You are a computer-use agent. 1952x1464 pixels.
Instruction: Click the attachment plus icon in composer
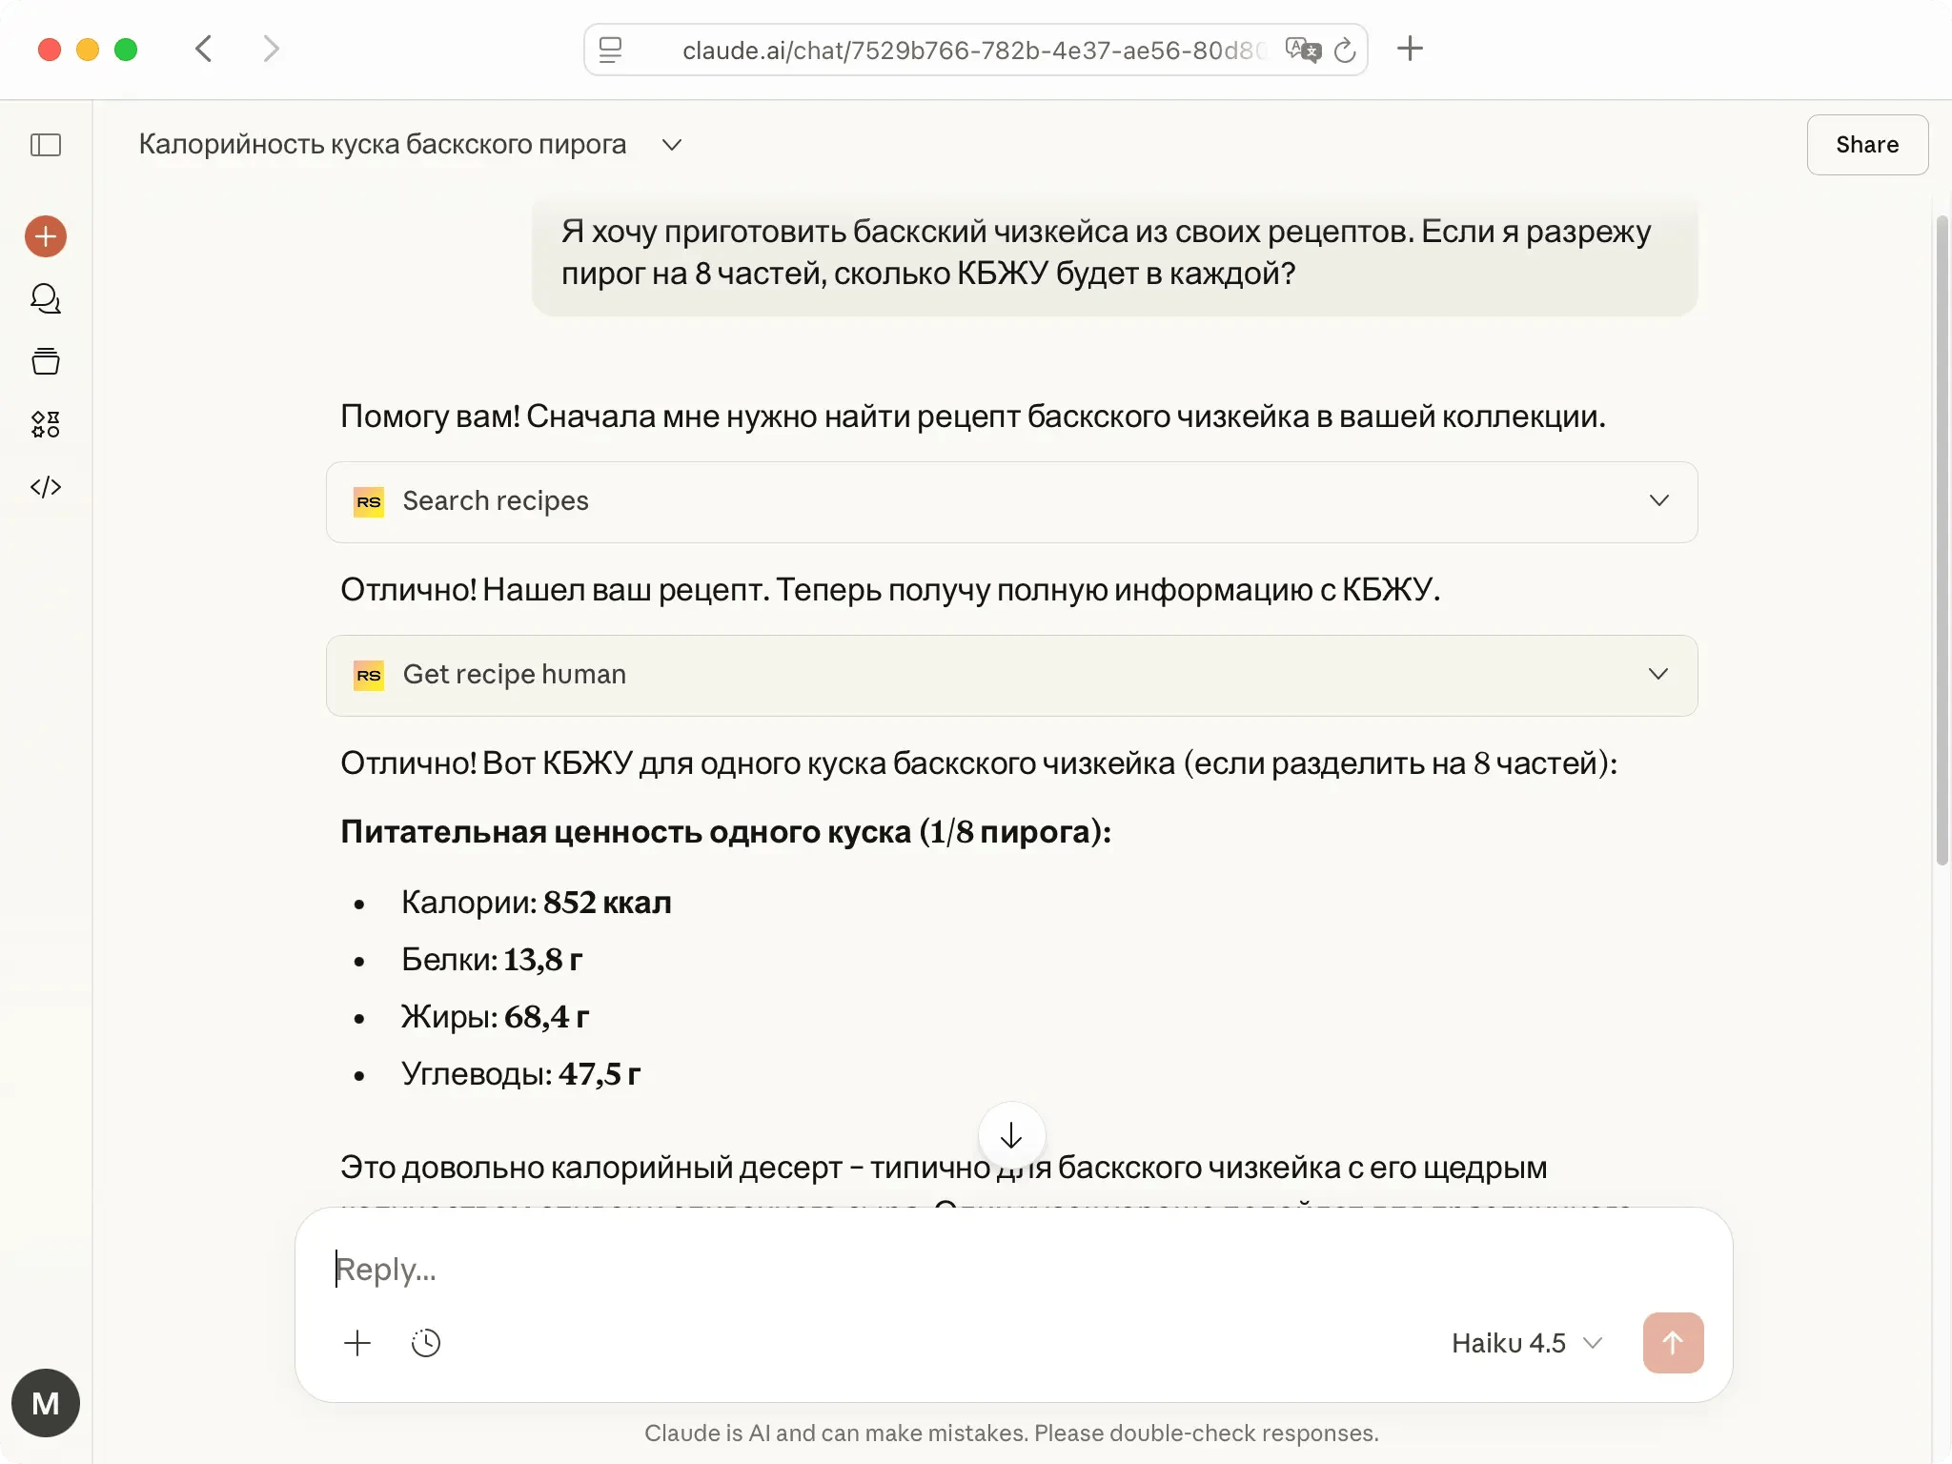[357, 1343]
